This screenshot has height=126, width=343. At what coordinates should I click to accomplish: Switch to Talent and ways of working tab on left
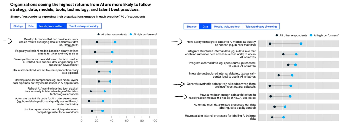point(84,26)
